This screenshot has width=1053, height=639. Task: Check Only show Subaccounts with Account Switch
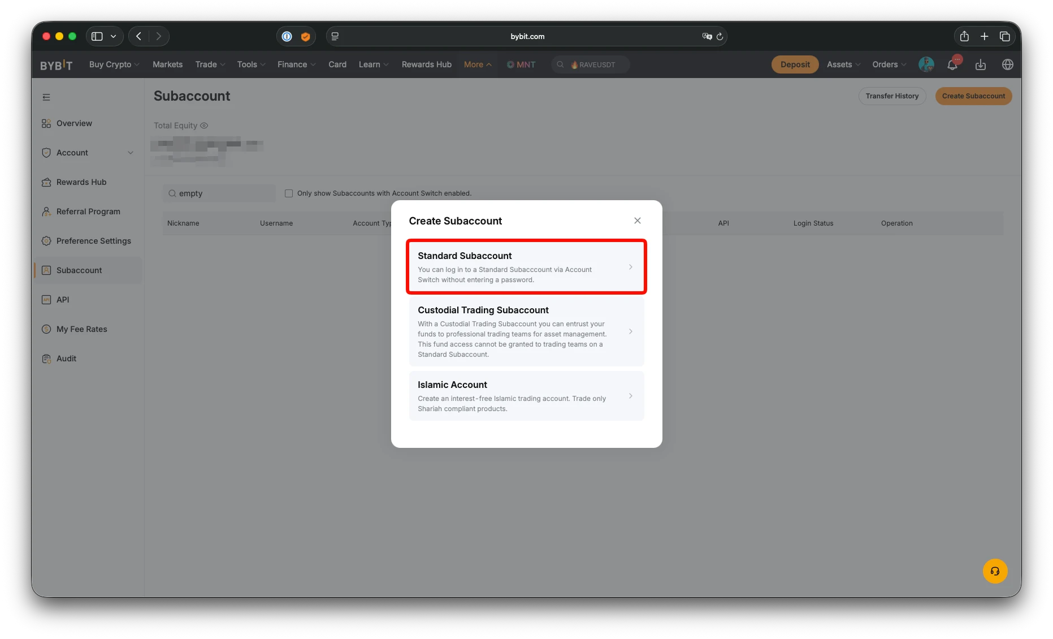point(289,193)
